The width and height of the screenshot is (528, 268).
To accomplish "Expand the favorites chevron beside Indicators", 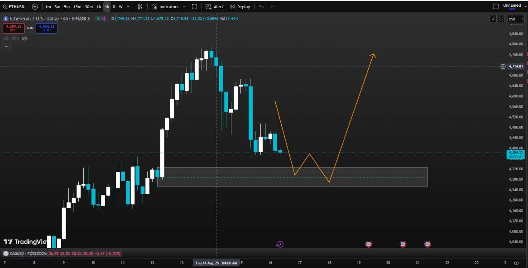I will tap(185, 7).
